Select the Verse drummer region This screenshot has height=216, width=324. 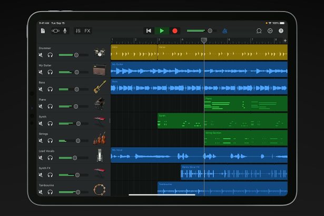[222, 52]
